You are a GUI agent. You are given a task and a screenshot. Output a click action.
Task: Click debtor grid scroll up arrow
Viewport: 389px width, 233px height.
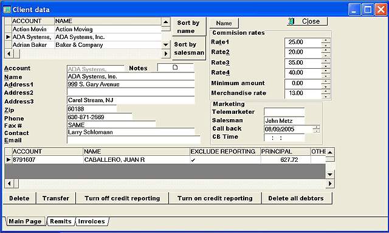click(330, 152)
